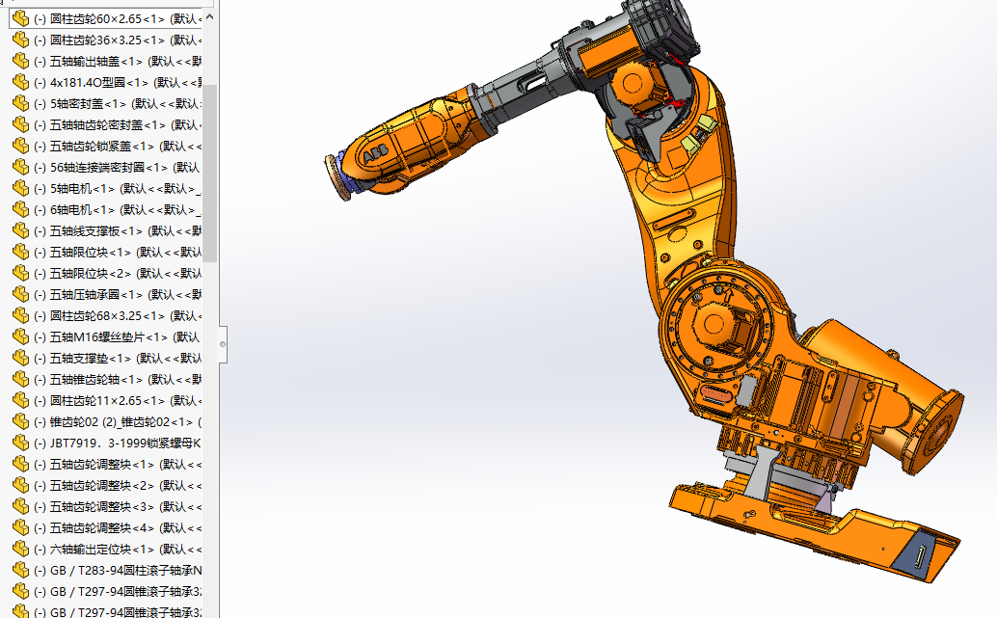Click part icon beside 5轴电机<1>
This screenshot has height=618, width=997.
[20, 188]
